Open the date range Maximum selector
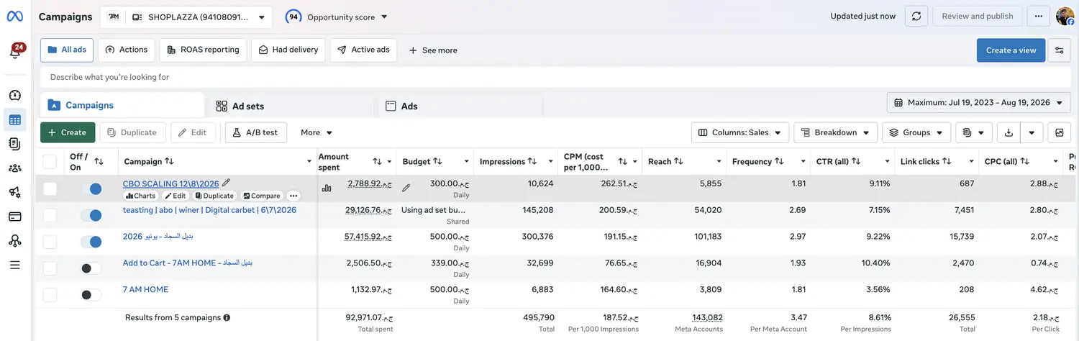The height and width of the screenshot is (341, 1079). point(978,103)
